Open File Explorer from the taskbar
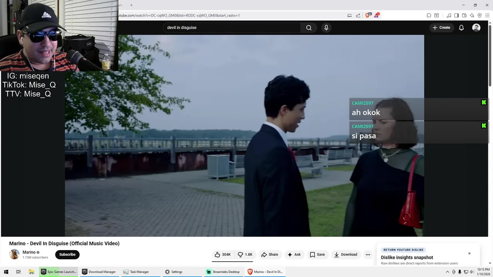The height and width of the screenshot is (277, 493). [32, 272]
